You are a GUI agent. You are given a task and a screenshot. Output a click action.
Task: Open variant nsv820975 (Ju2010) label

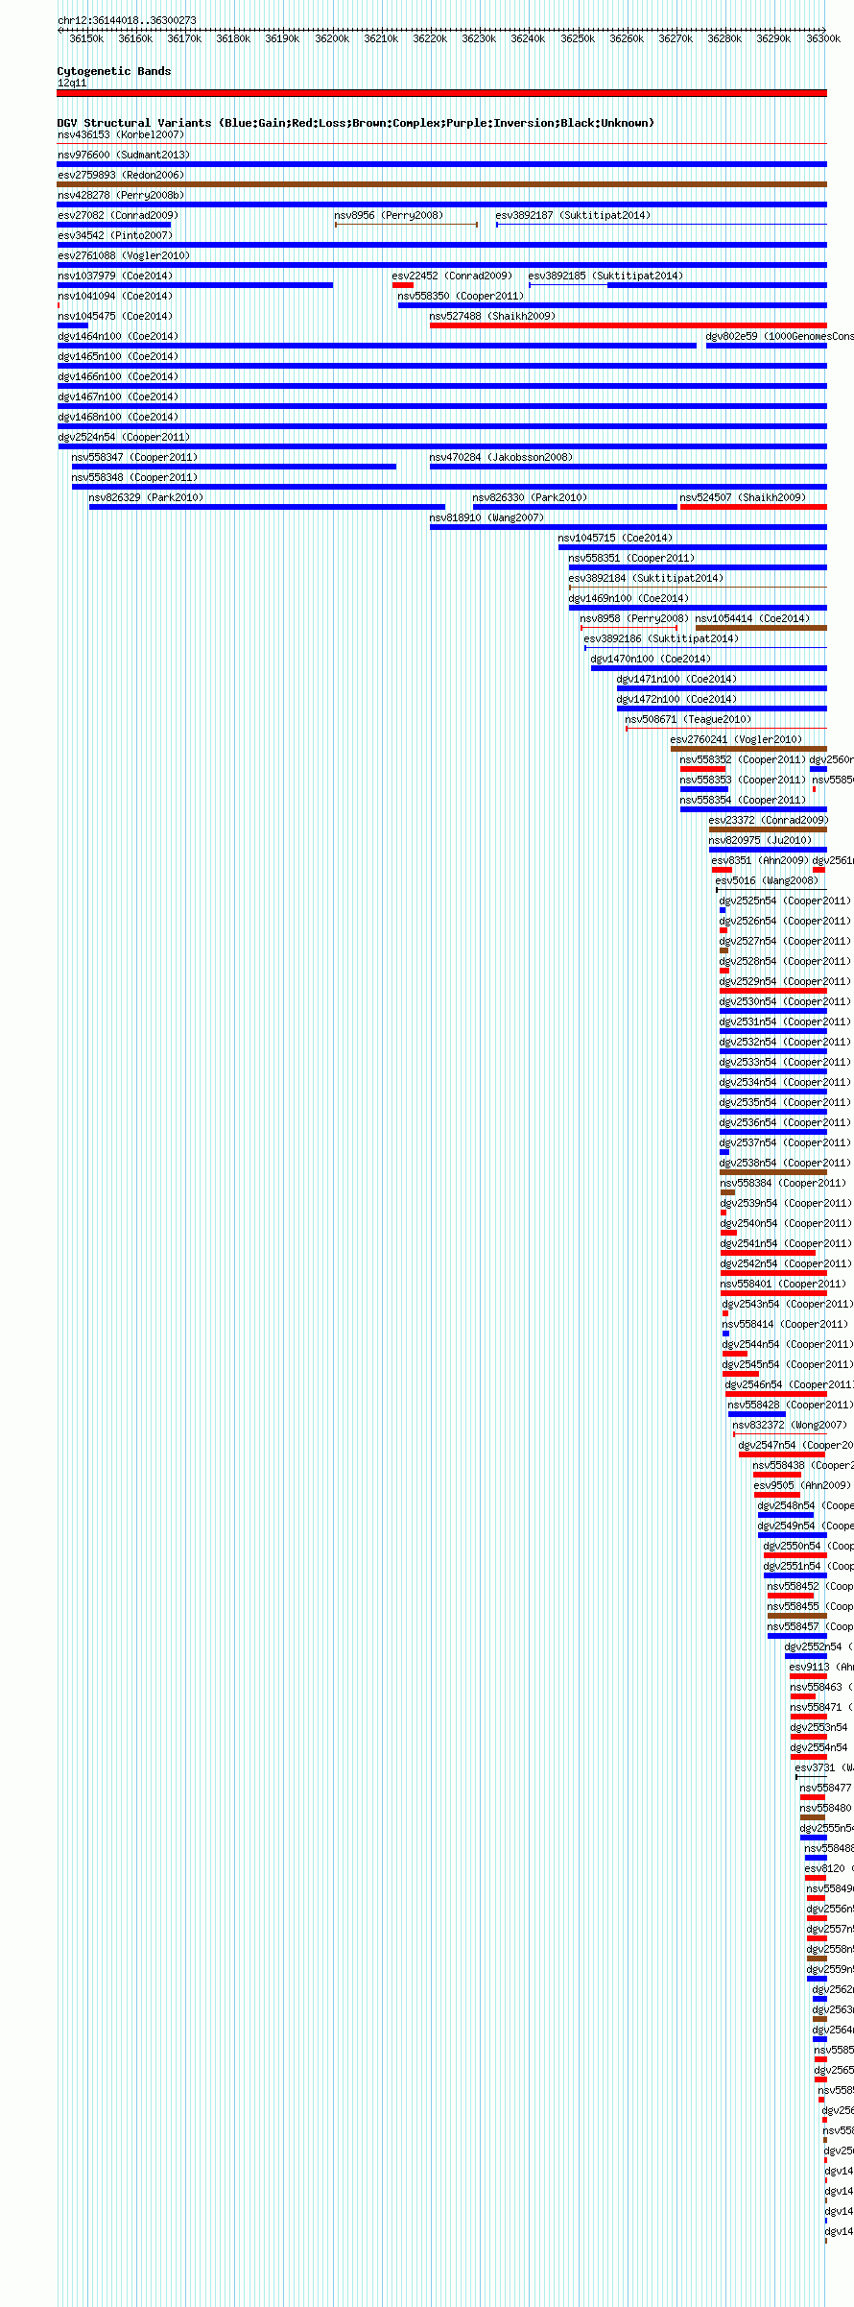(x=760, y=840)
